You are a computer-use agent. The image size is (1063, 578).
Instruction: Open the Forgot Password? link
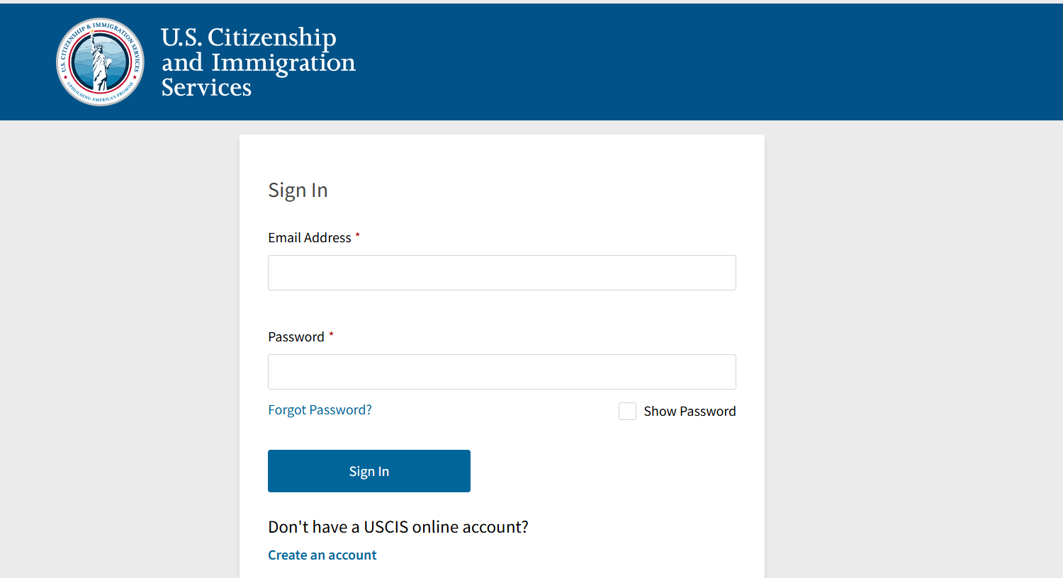point(320,410)
